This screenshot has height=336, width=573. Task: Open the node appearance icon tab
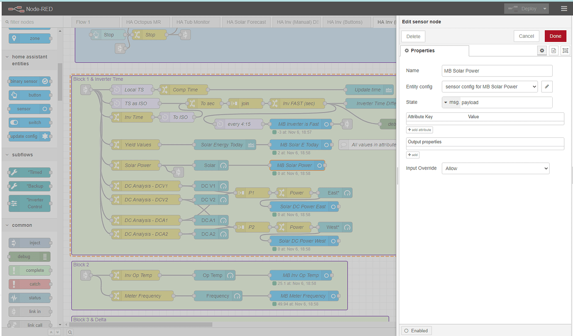(565, 51)
